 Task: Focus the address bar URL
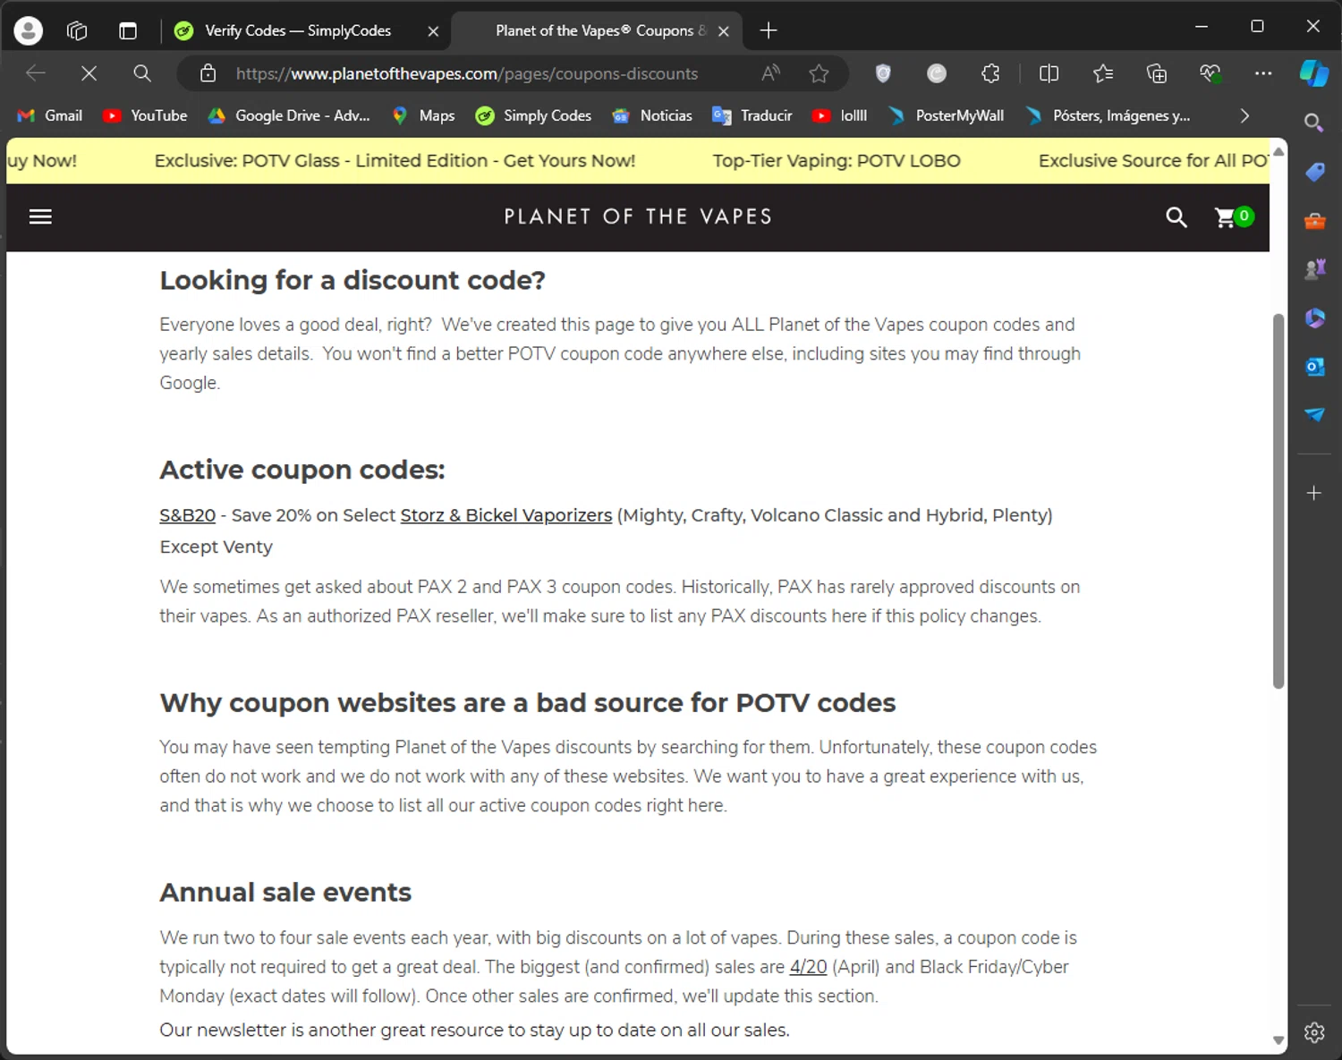[466, 73]
